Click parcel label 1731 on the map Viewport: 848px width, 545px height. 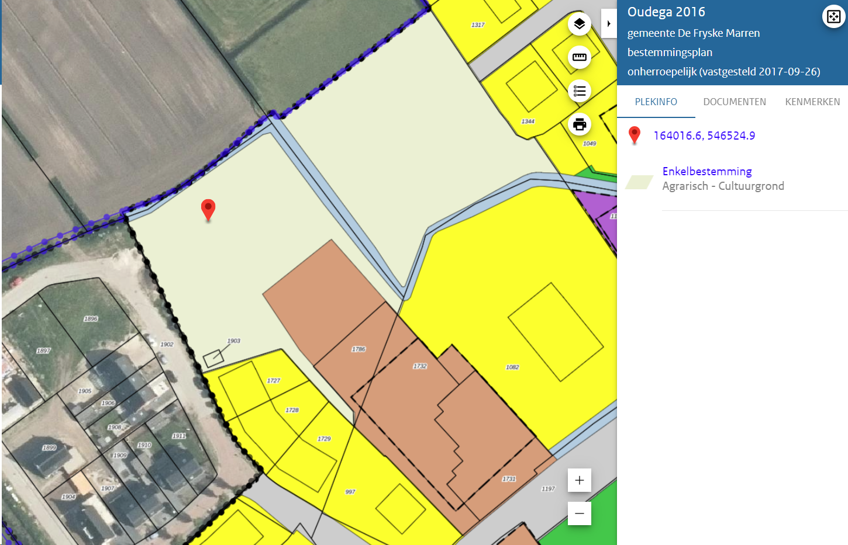click(x=509, y=479)
